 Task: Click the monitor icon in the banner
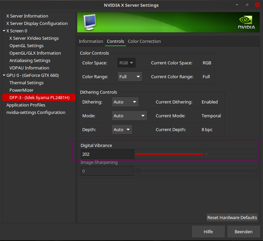(90, 22)
